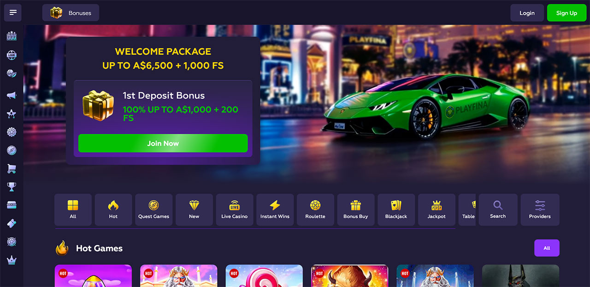Click the crown VIP sidebar icon
This screenshot has height=287, width=590.
12,260
